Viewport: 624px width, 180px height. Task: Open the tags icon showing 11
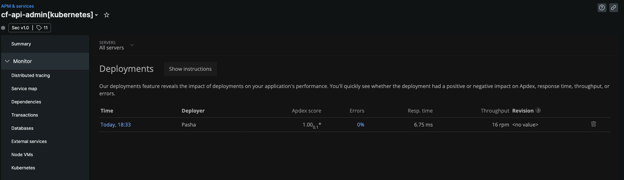(x=42, y=28)
